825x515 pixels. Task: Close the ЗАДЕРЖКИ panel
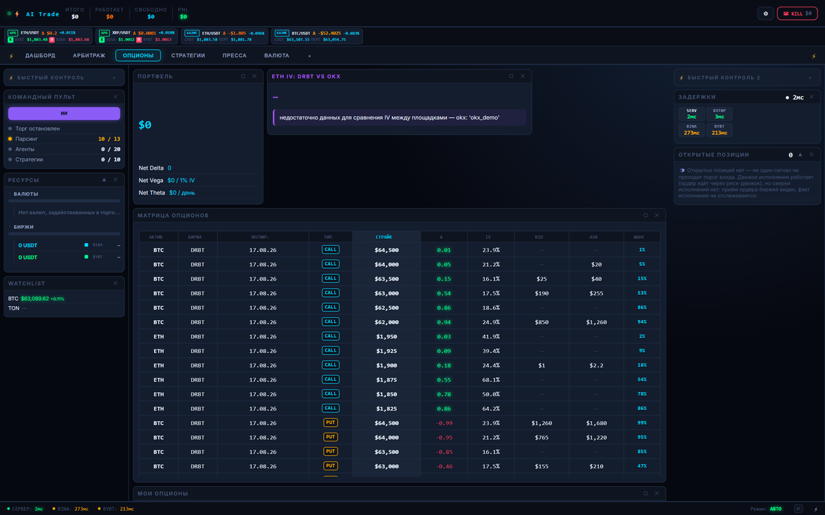[811, 97]
